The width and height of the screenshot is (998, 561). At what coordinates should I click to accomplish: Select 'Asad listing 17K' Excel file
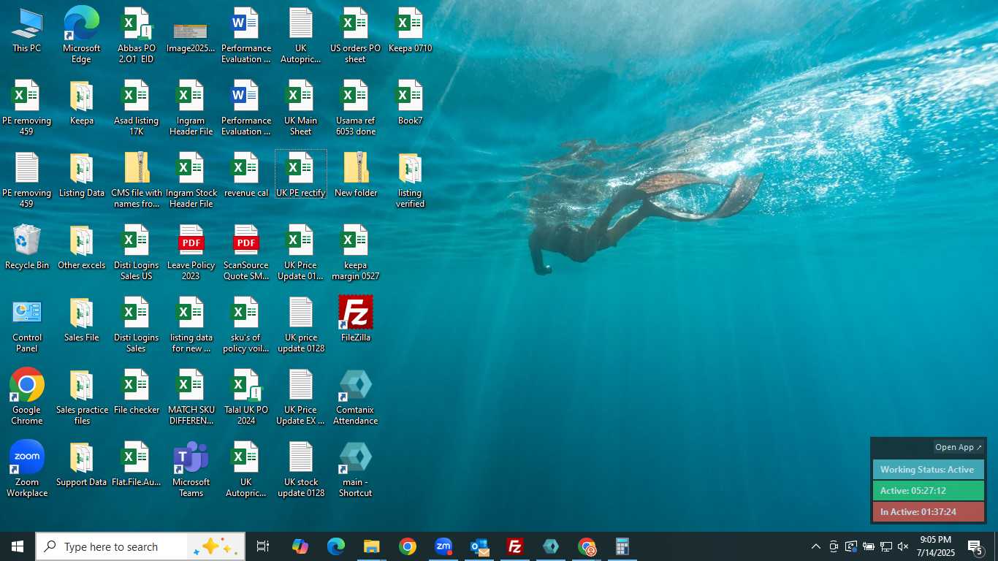click(x=137, y=107)
